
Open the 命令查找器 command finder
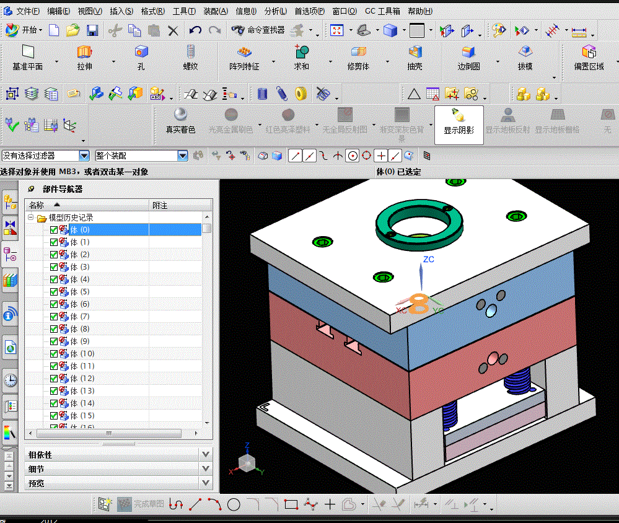(x=258, y=30)
